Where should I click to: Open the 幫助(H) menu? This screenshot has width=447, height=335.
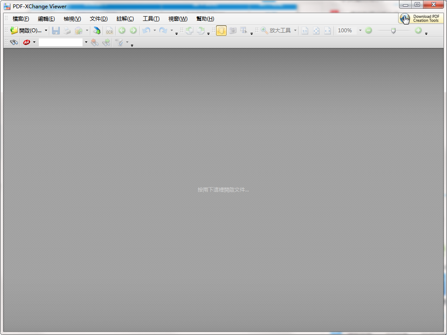pos(205,19)
